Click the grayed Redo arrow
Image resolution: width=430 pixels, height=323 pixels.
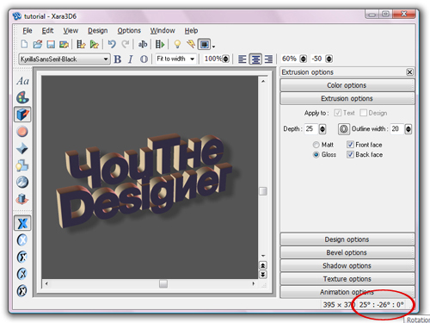[125, 44]
